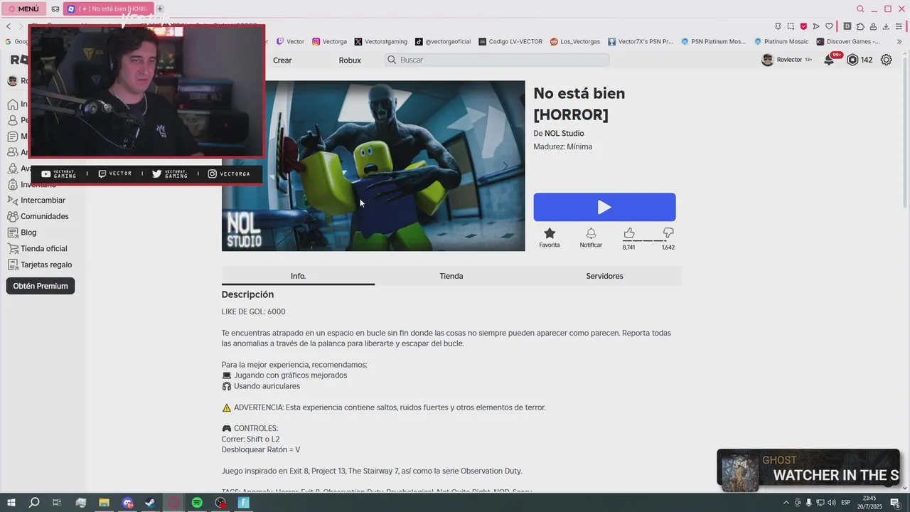
Task: Open the extensions cube icon
Action: (x=860, y=26)
